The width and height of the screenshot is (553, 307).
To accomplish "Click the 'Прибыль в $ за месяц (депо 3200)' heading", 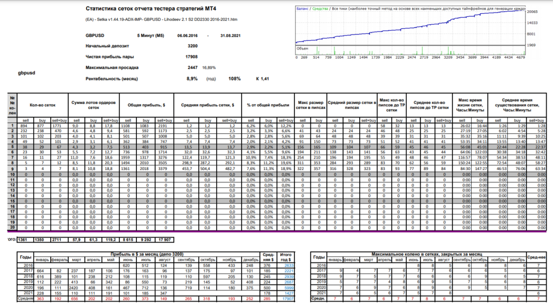I will point(148,254).
